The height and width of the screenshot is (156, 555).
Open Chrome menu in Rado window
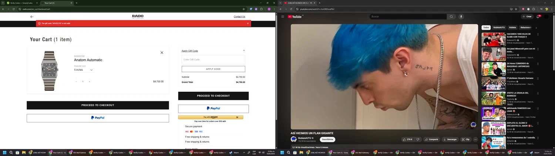[274, 9]
